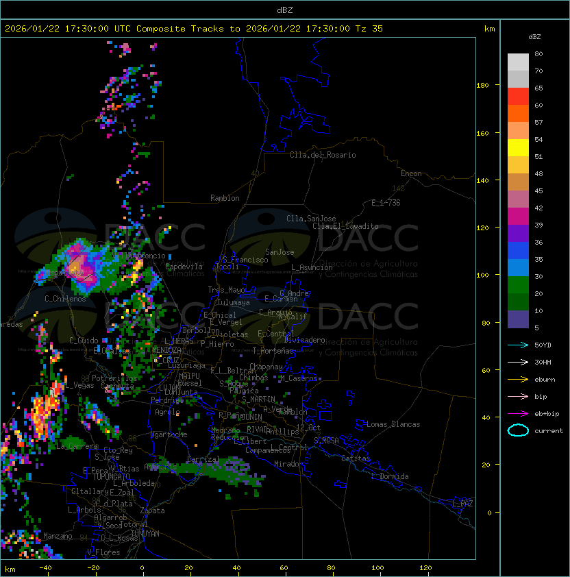Click the 'MENDOZA' map label
The image size is (570, 577).
166,349
